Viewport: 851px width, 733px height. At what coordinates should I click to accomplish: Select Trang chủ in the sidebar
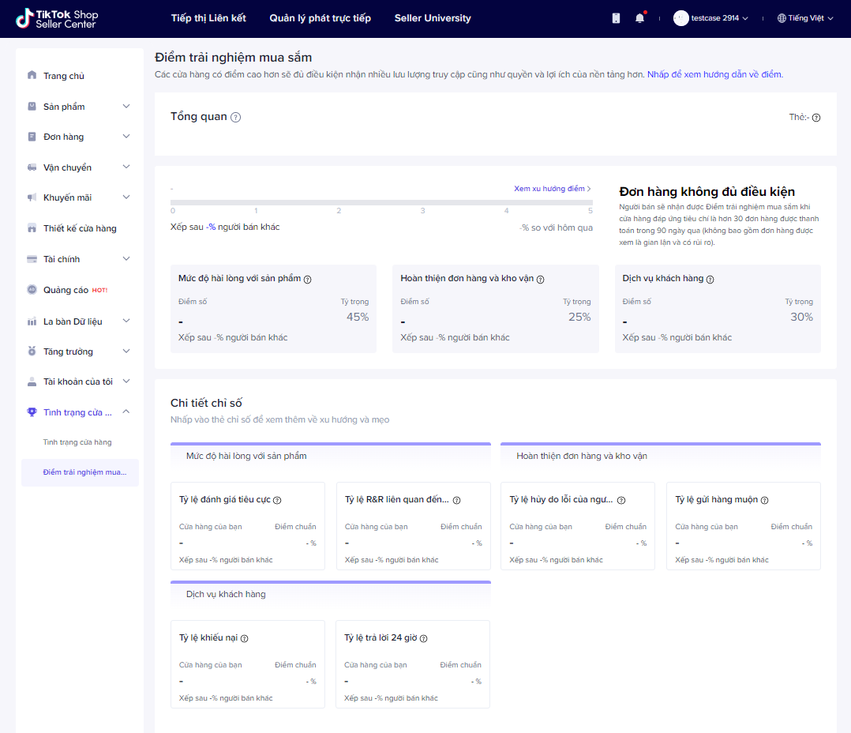63,76
